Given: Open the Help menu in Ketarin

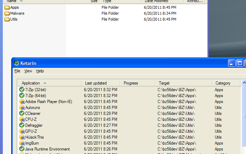Looking at the screenshot, I should pyautogui.click(x=40, y=71).
